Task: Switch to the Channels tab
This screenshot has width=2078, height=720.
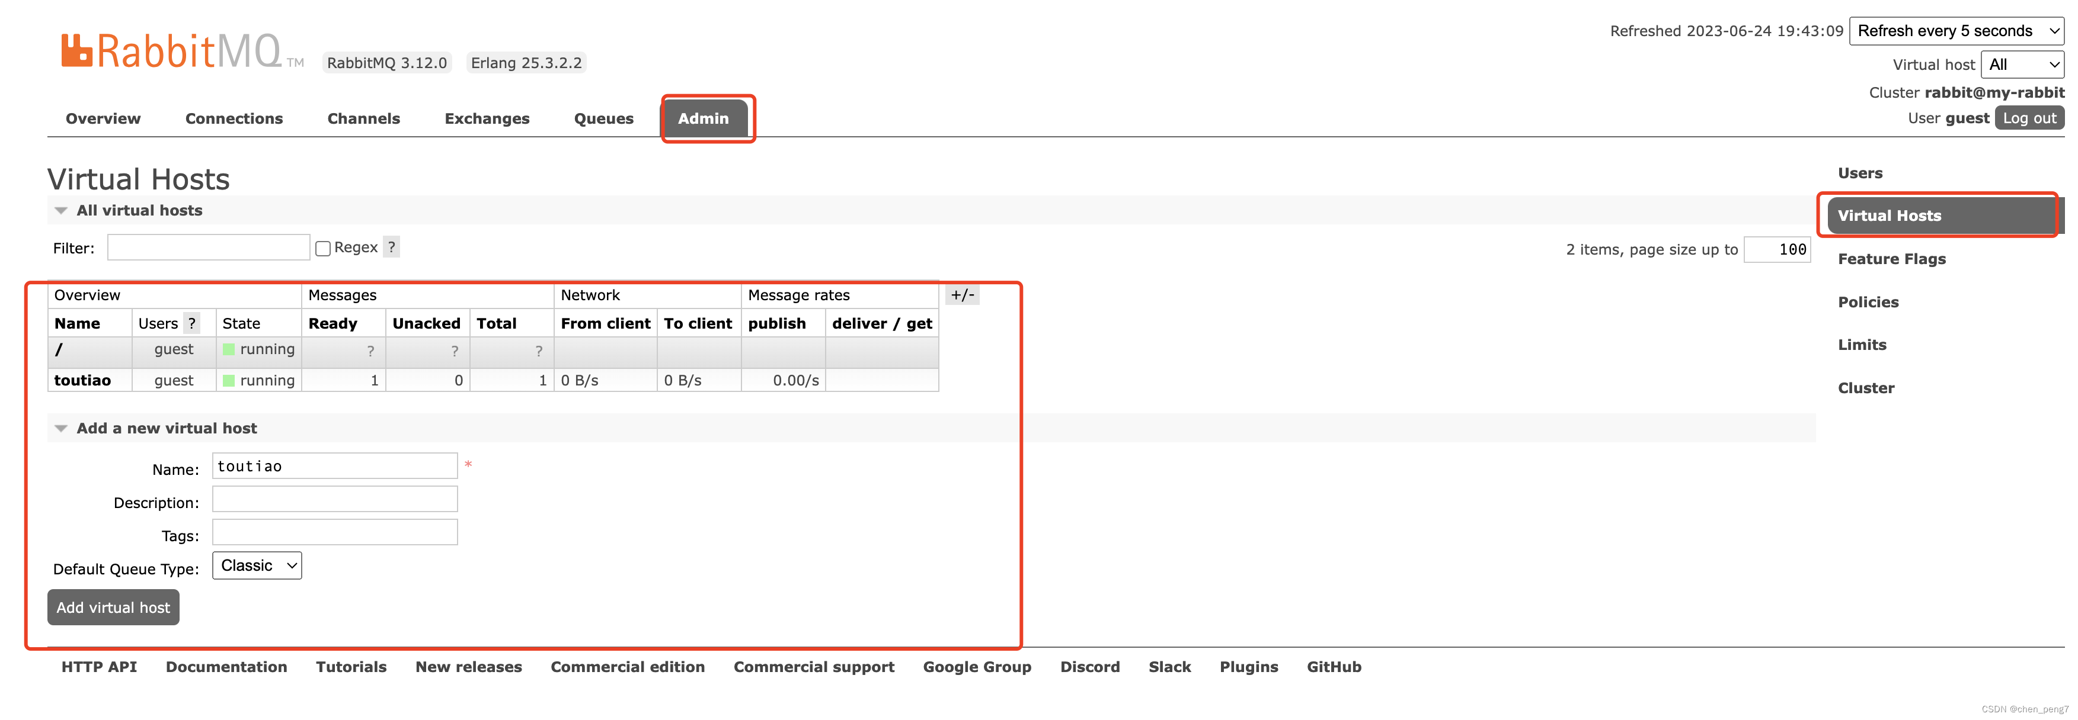Action: tap(364, 118)
